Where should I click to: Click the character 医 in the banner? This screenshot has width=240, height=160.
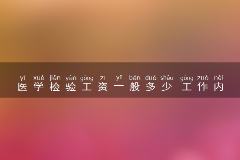click(23, 87)
